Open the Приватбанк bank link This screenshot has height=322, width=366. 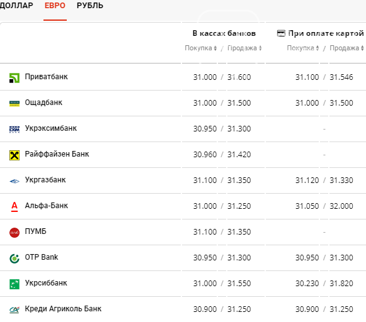coord(46,77)
